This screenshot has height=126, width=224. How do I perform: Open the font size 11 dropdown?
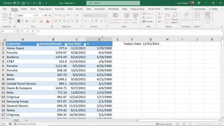point(43,15)
